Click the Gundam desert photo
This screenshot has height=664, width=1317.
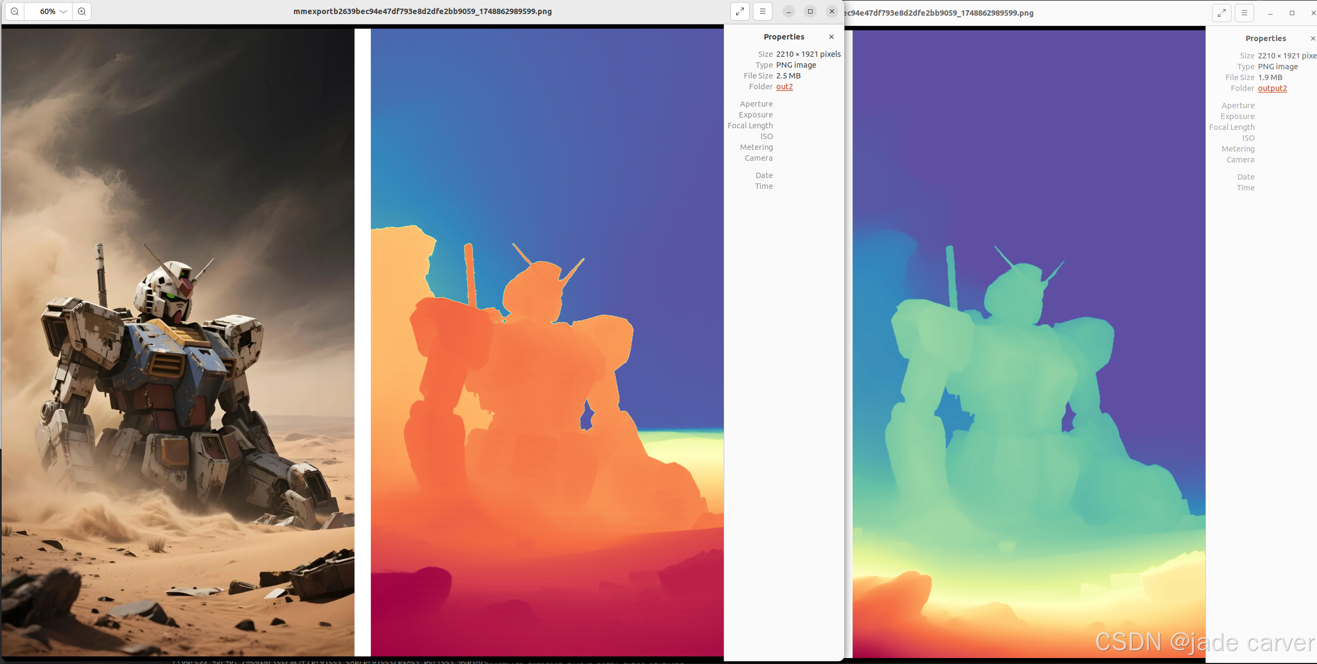tap(178, 341)
